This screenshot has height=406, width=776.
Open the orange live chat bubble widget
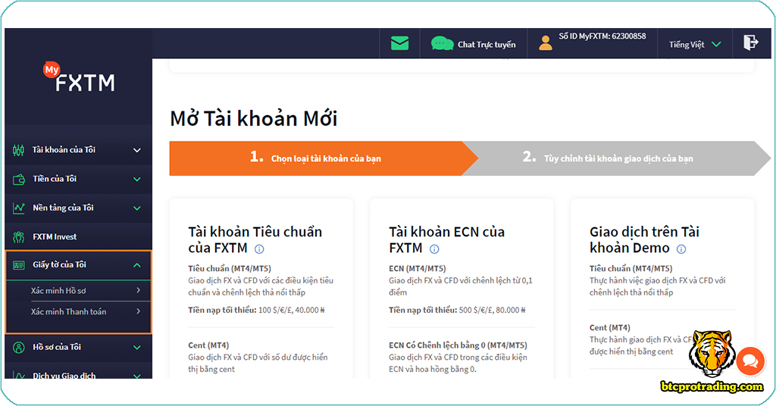pyautogui.click(x=750, y=362)
